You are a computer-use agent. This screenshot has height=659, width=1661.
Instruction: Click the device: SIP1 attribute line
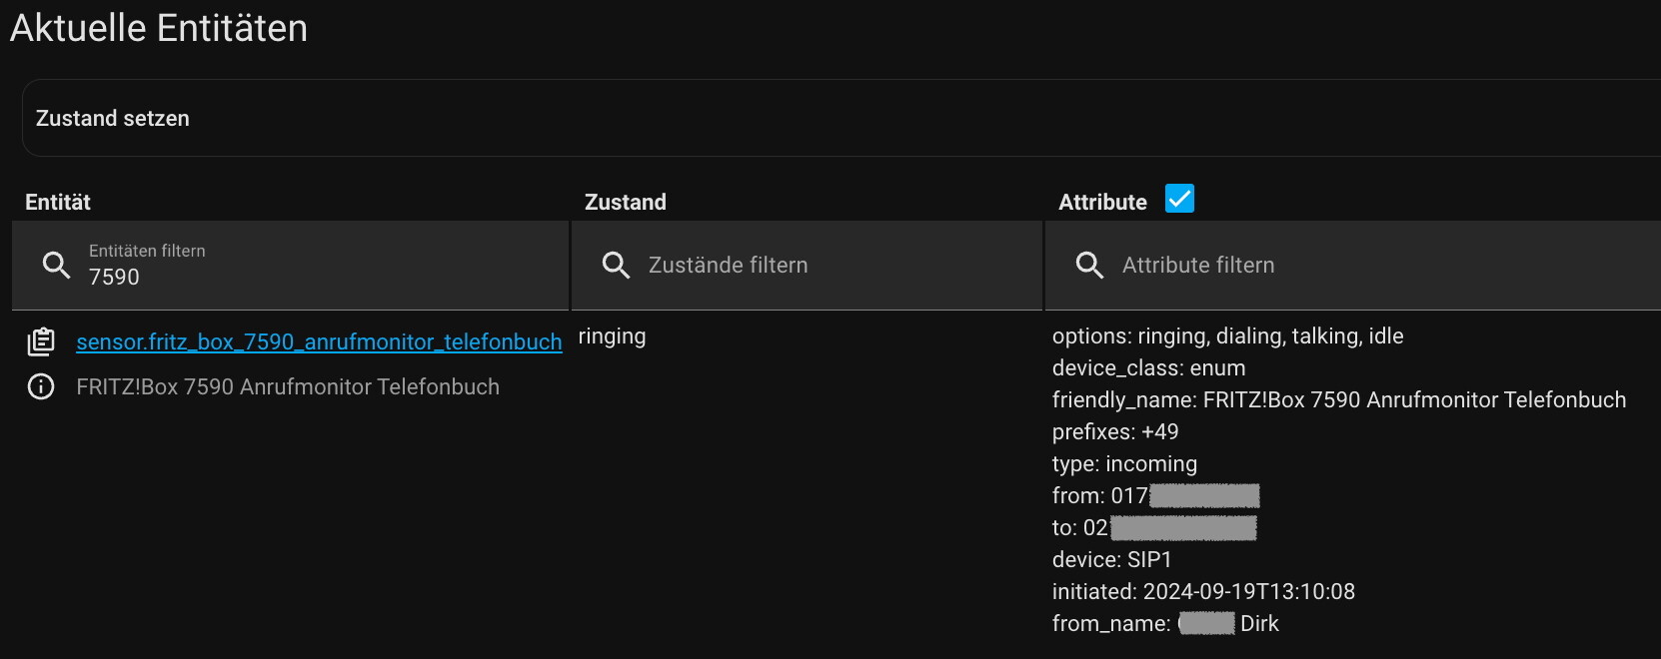click(1111, 560)
